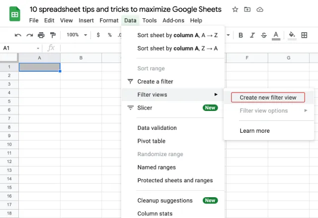Activate the paint format tool
Viewport: 318px width, 218px height.
coord(53,35)
